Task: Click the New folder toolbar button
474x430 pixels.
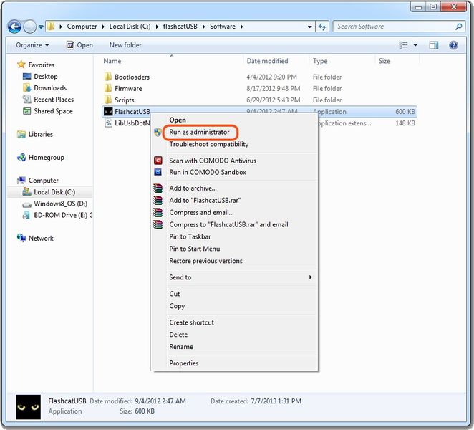Action: 125,44
